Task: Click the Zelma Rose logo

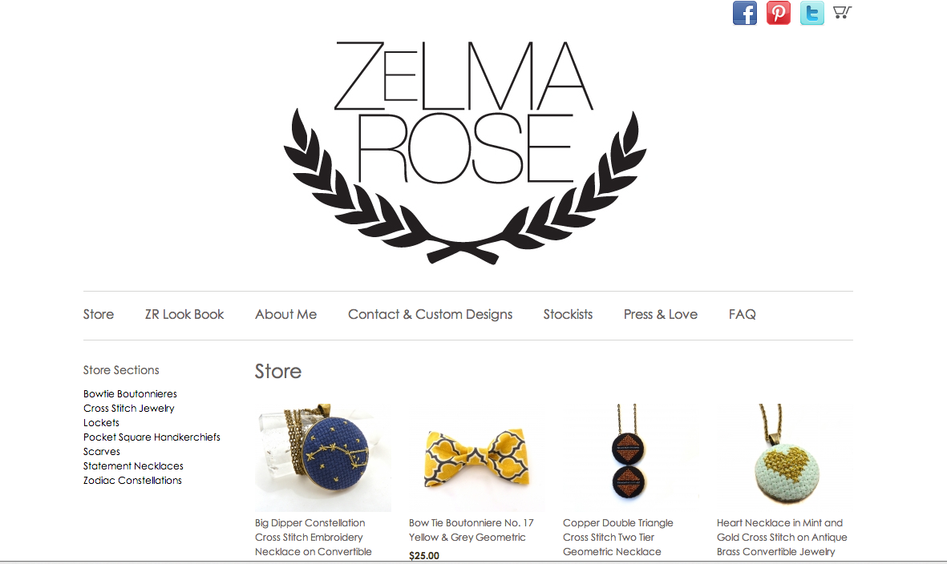Action: point(465,152)
